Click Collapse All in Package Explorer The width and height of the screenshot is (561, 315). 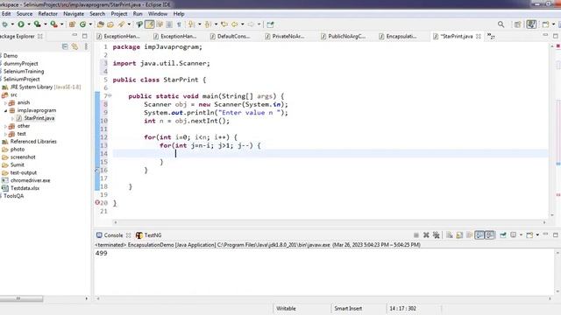coord(65,46)
